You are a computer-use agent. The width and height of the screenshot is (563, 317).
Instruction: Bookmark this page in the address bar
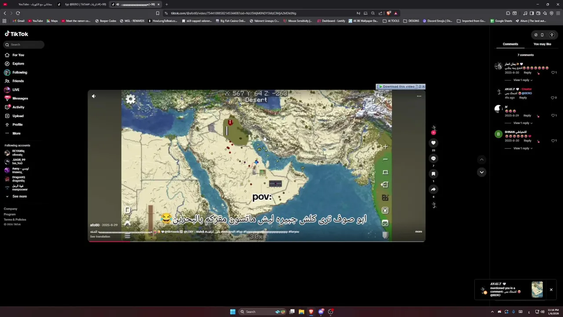[157, 13]
